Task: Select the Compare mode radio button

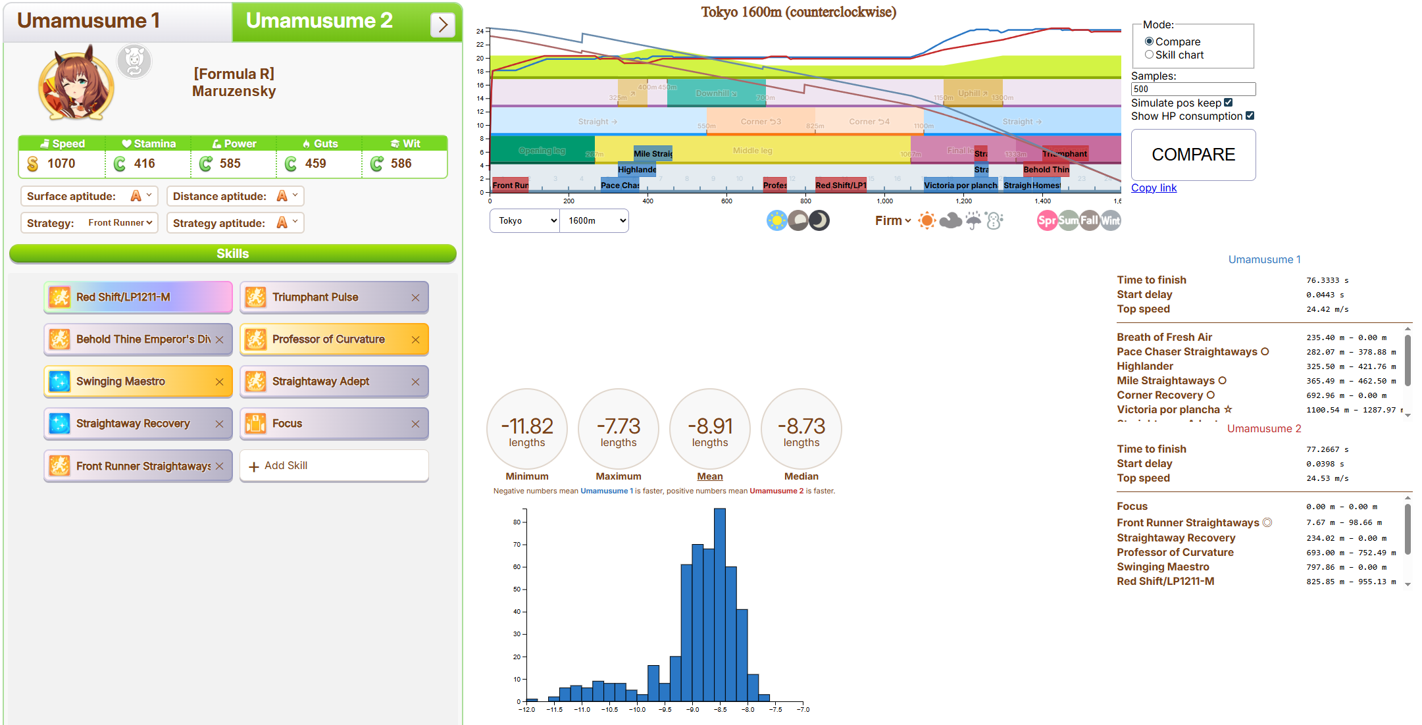Action: coord(1149,41)
